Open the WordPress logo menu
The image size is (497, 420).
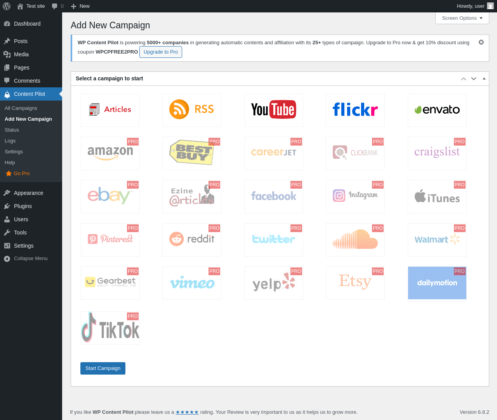7,6
